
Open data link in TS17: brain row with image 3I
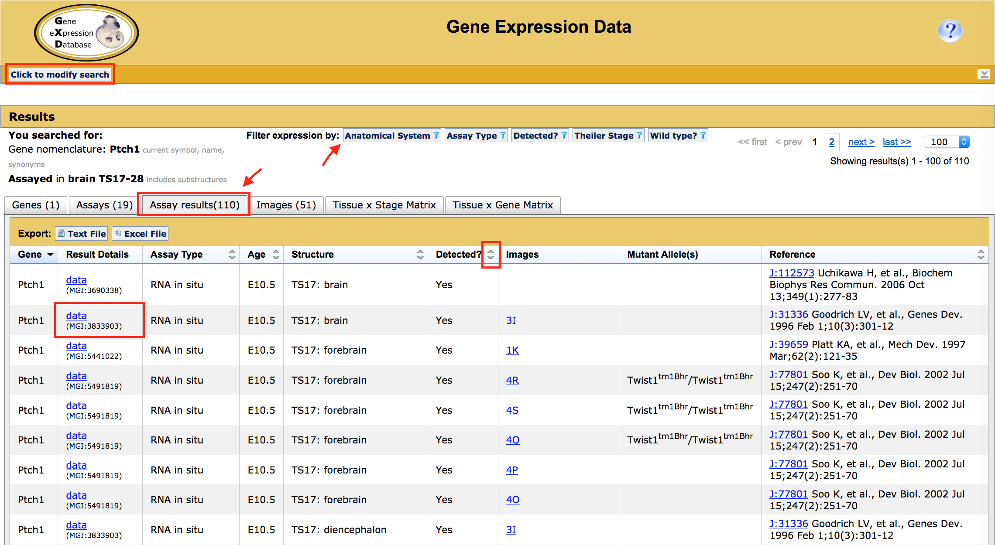(x=76, y=316)
